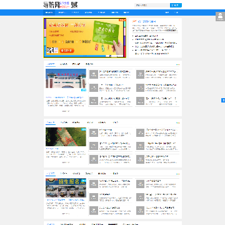Click the small link below school building article summary
225x225 pixels.
tap(66, 111)
